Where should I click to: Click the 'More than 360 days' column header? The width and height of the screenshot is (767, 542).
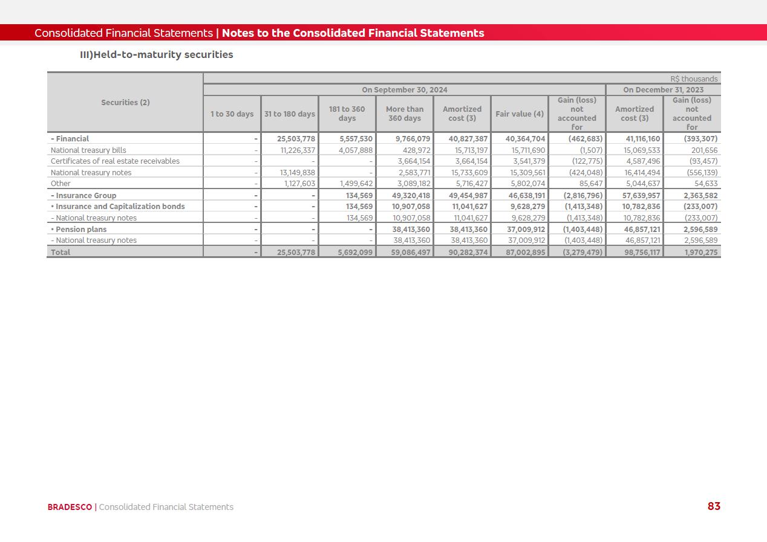pos(404,114)
